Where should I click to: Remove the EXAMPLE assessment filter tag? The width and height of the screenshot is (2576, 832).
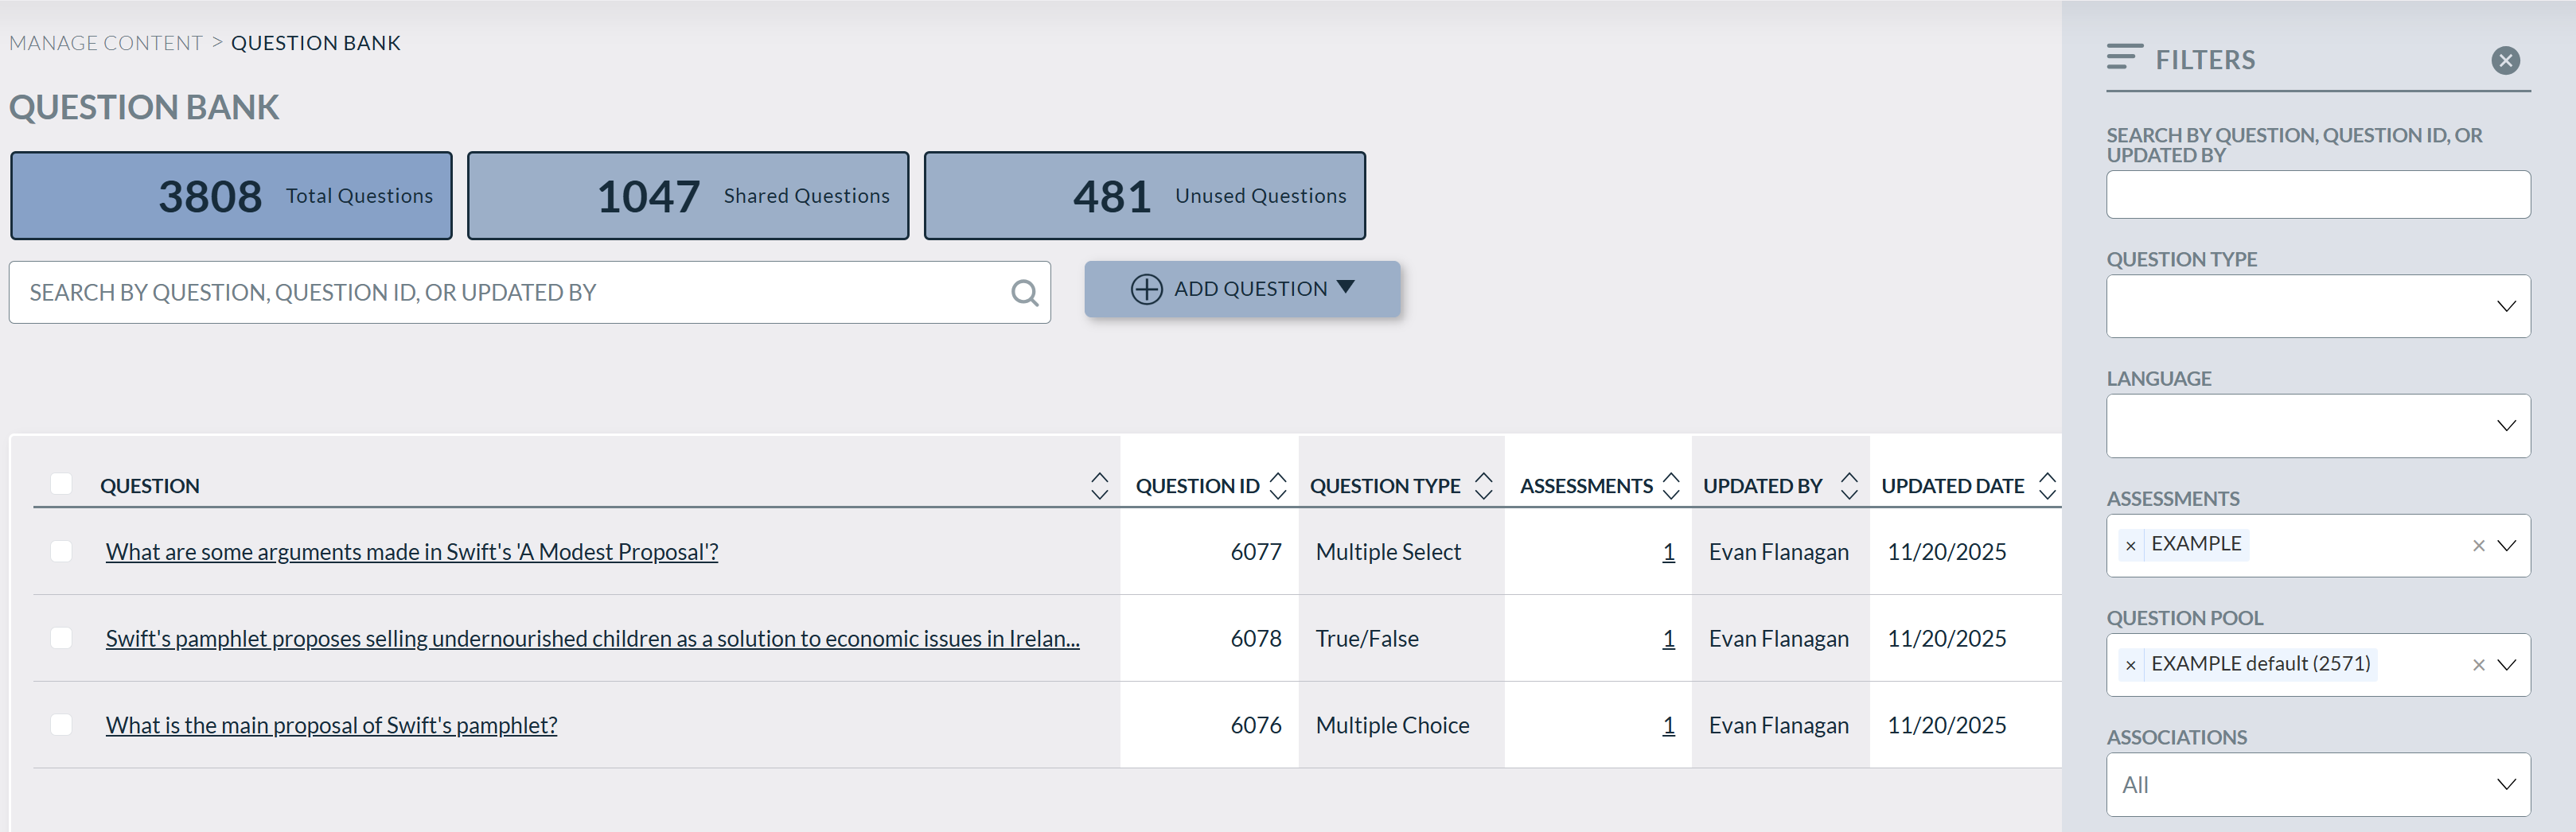click(2130, 546)
